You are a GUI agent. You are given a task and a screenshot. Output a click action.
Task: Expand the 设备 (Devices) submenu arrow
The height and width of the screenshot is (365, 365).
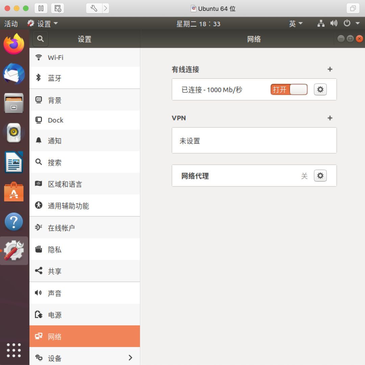tap(130, 358)
